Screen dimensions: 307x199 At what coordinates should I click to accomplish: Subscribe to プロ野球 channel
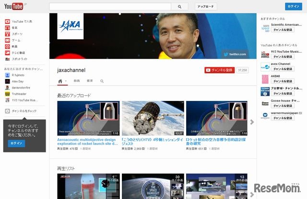283,94
